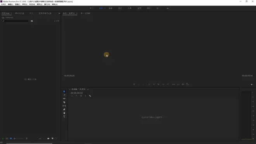Open Project panel tab menu icon
Viewport: 256px width, 144px height.
pyautogui.click(x=11, y=14)
